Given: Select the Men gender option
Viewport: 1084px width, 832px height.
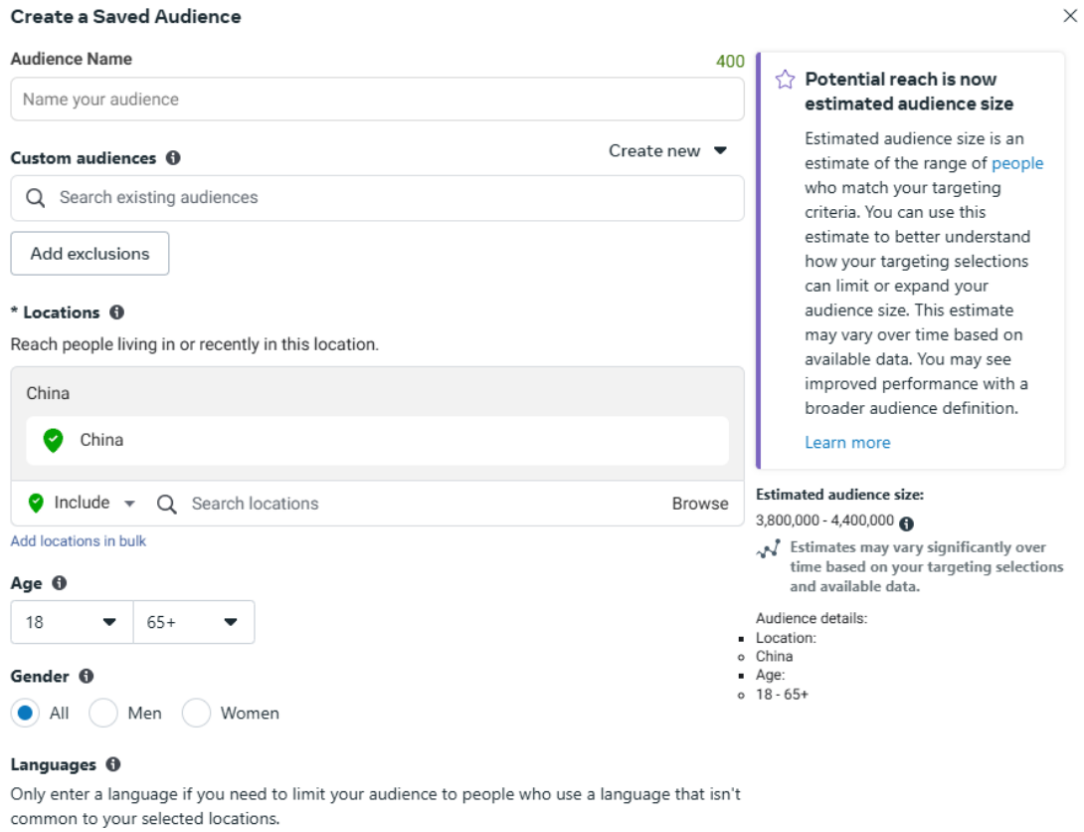Looking at the screenshot, I should (x=104, y=714).
